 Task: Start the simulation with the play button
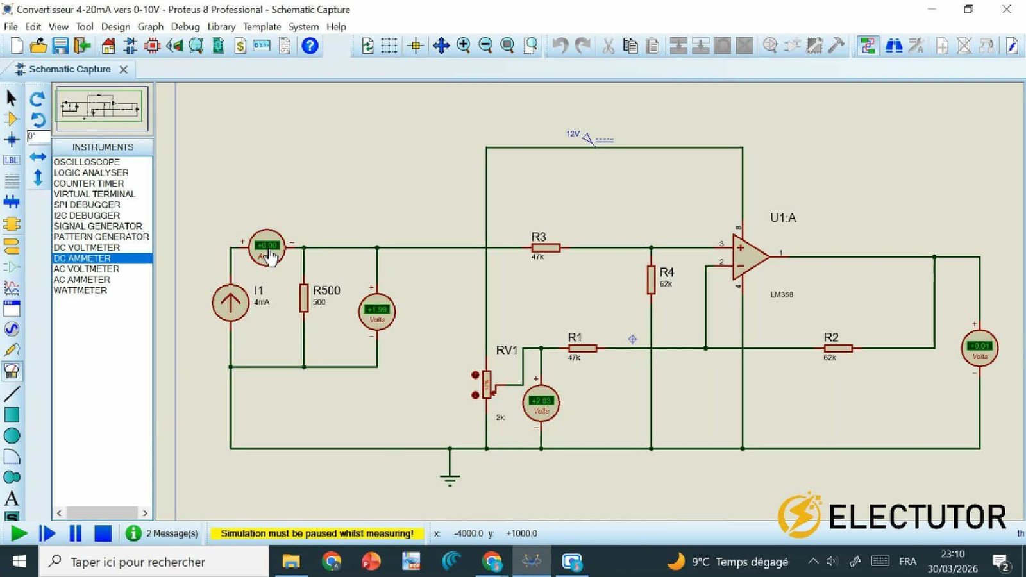click(19, 533)
